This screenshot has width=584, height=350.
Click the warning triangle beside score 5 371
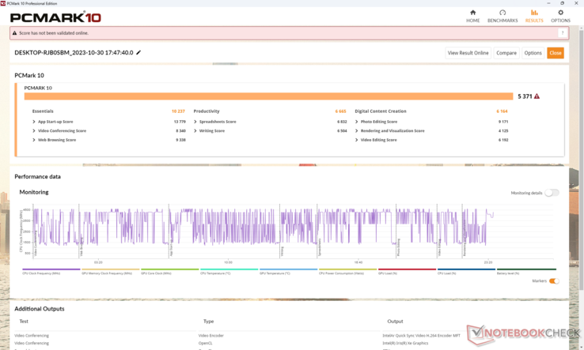[537, 96]
